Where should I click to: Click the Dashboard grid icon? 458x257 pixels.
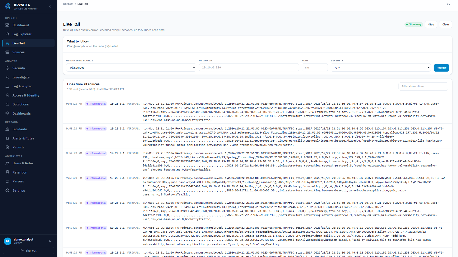point(7,25)
